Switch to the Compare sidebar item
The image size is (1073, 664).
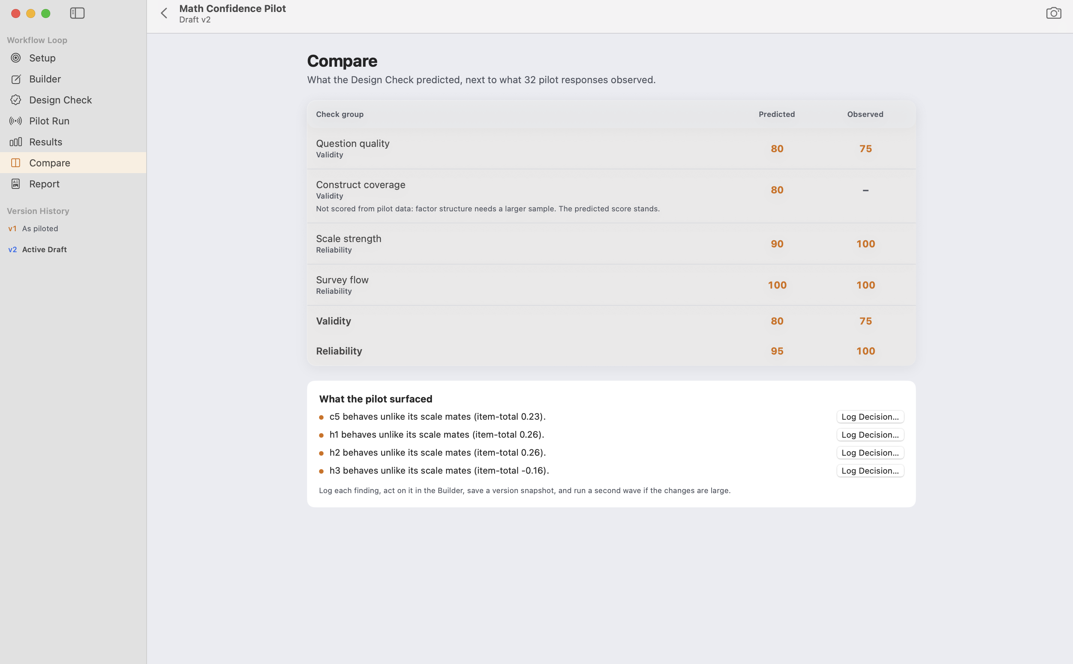[x=73, y=163]
